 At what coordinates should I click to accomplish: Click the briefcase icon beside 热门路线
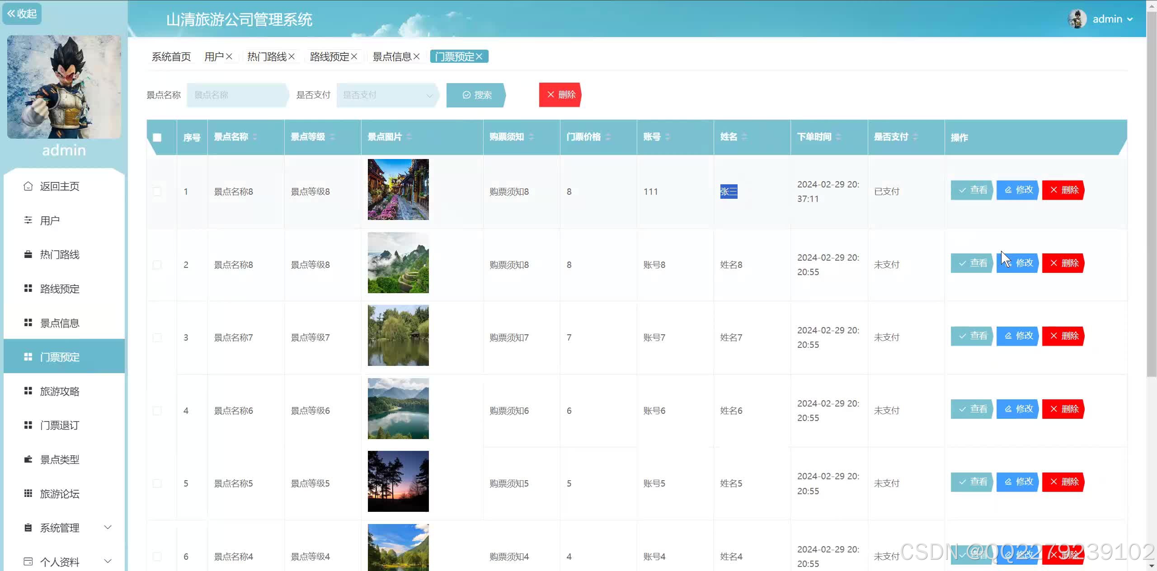click(x=28, y=254)
